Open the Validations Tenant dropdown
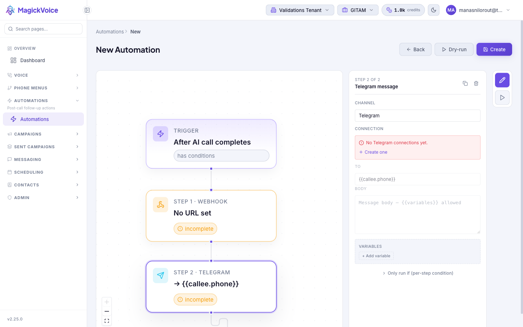 tap(300, 10)
